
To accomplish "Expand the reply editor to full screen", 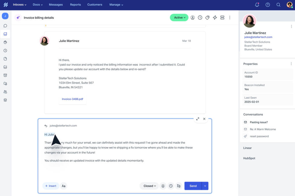I will tap(198, 119).
